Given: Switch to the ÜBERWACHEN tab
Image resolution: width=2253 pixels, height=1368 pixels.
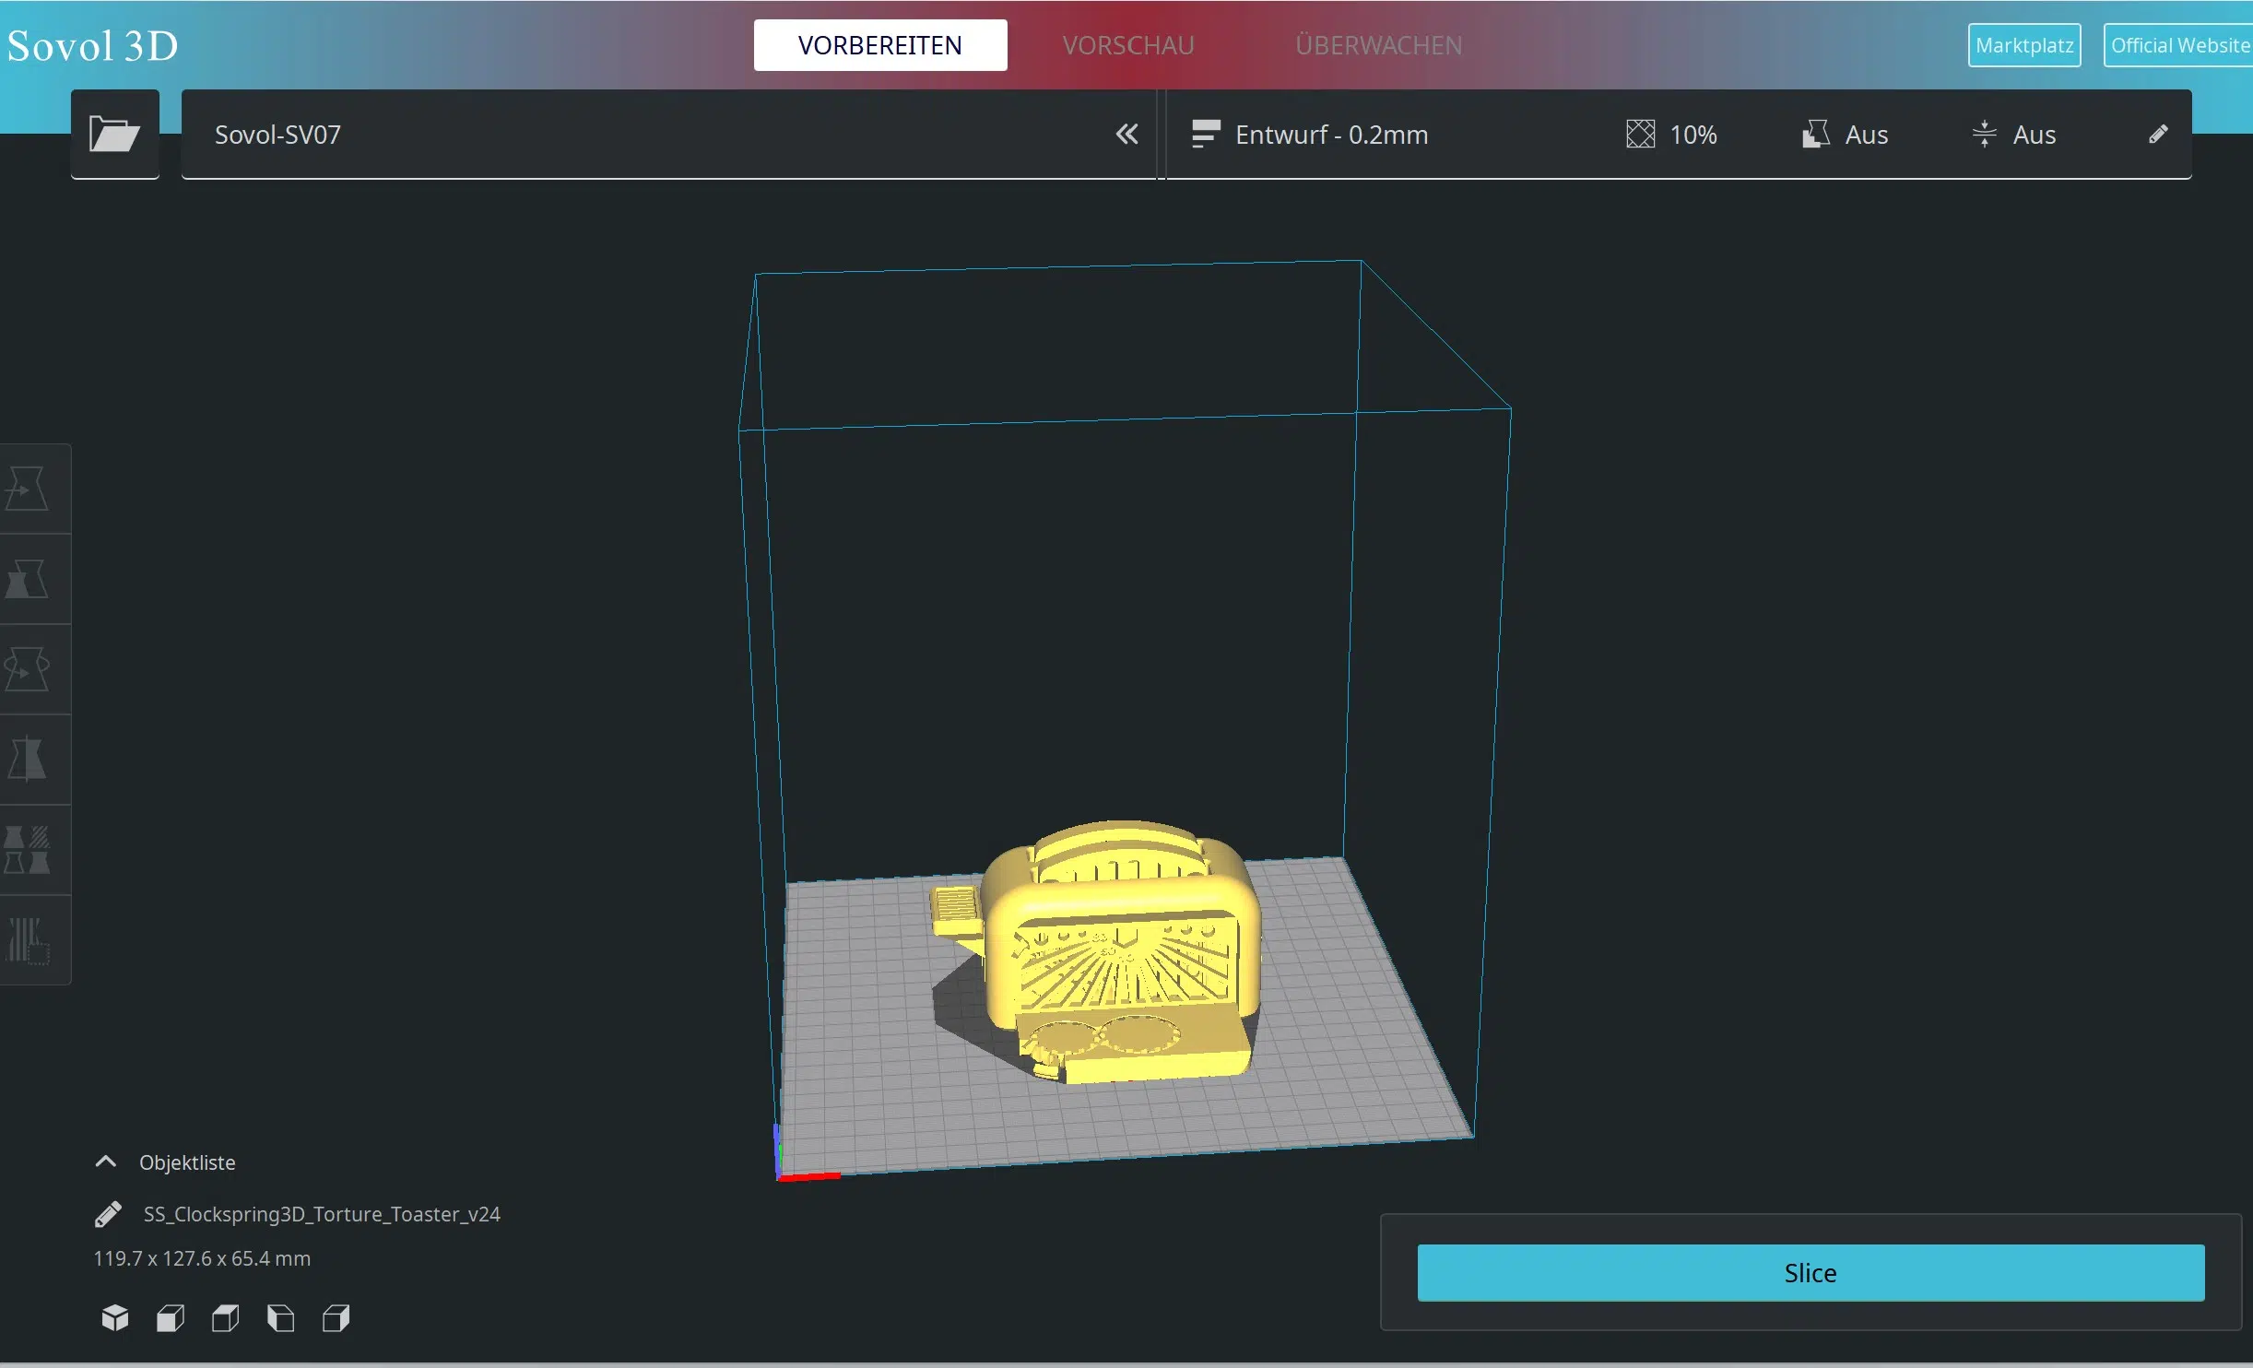Looking at the screenshot, I should click(1378, 45).
